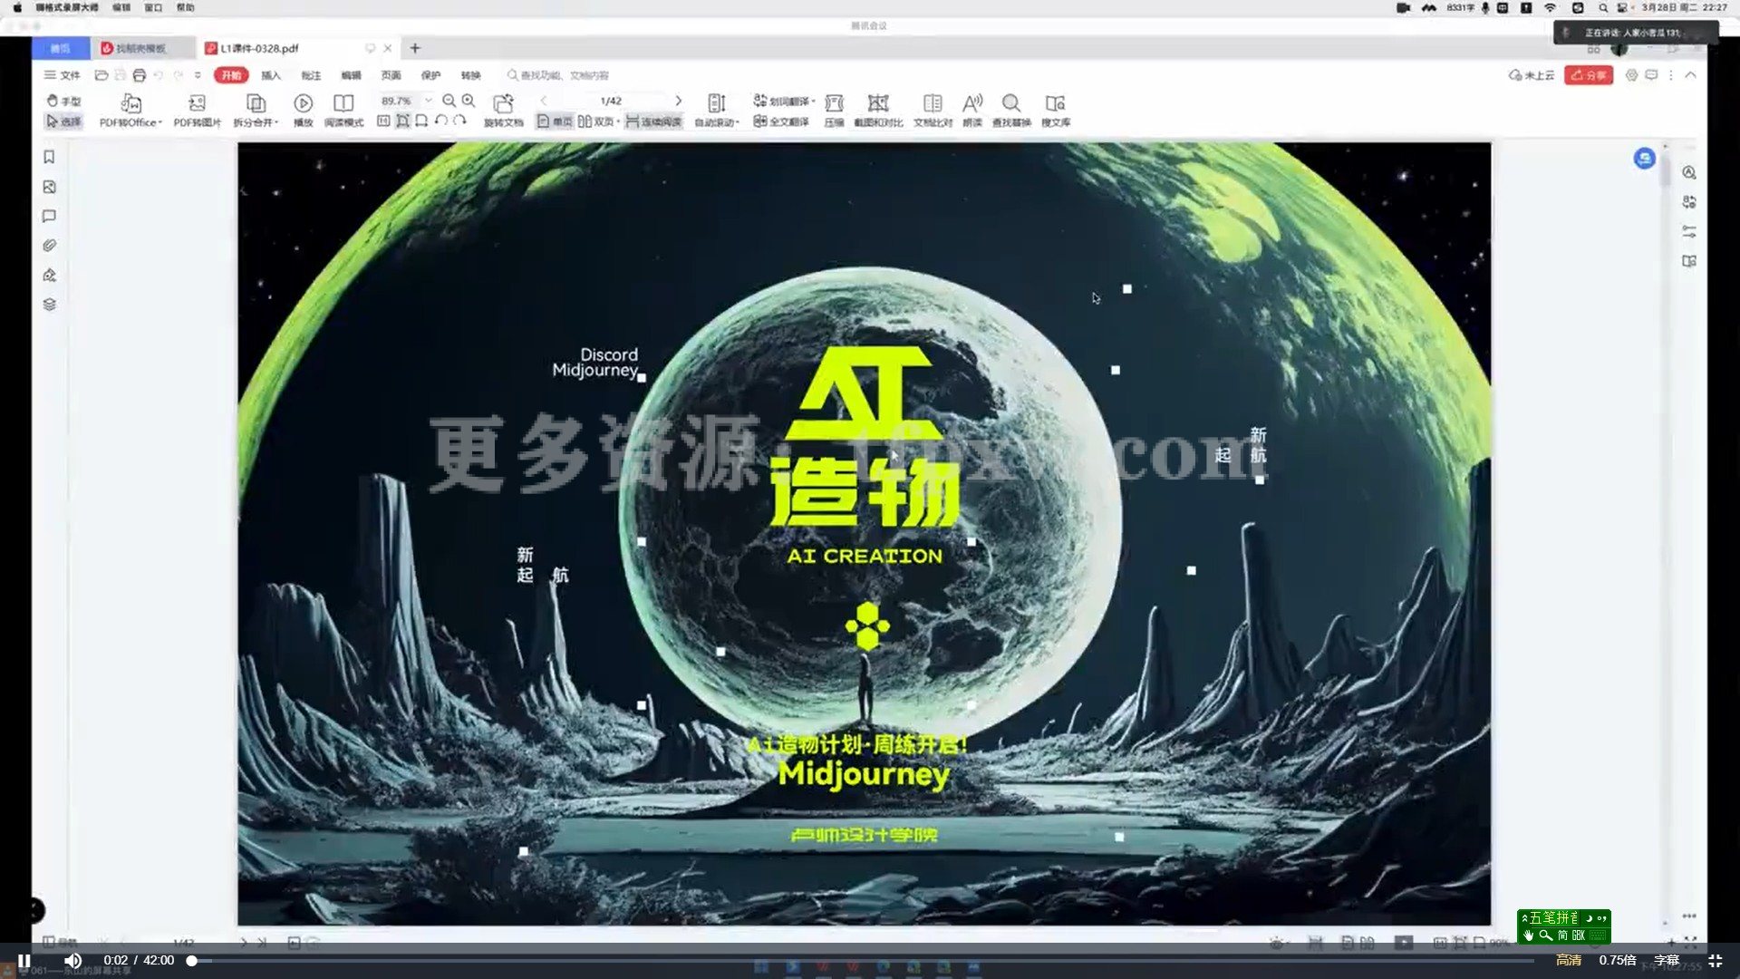The width and height of the screenshot is (1740, 979).
Task: Click the blue assistant floating icon
Action: click(1644, 159)
